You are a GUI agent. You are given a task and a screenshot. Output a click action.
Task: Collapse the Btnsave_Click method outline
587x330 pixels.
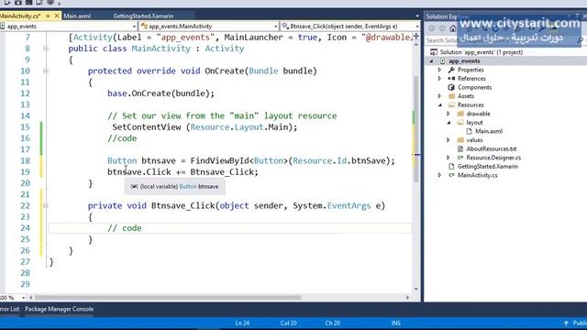pos(46,205)
